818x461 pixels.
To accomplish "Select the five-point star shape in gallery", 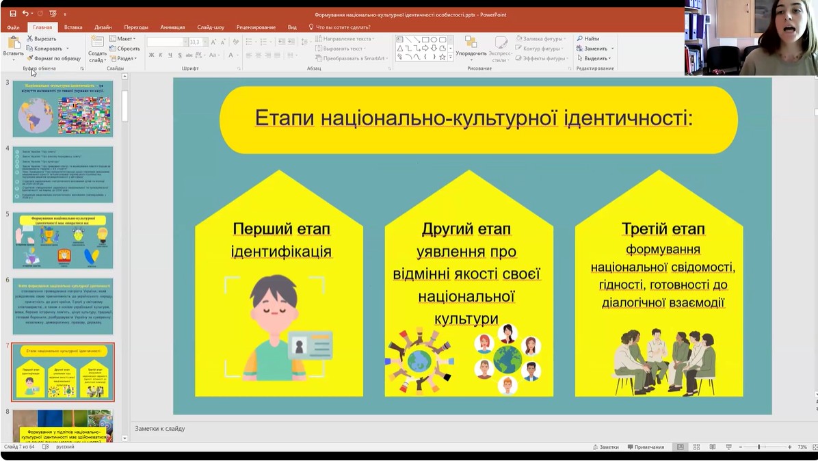I will 443,57.
